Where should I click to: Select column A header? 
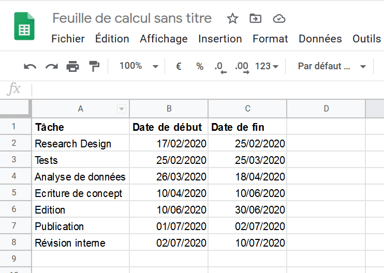point(81,109)
